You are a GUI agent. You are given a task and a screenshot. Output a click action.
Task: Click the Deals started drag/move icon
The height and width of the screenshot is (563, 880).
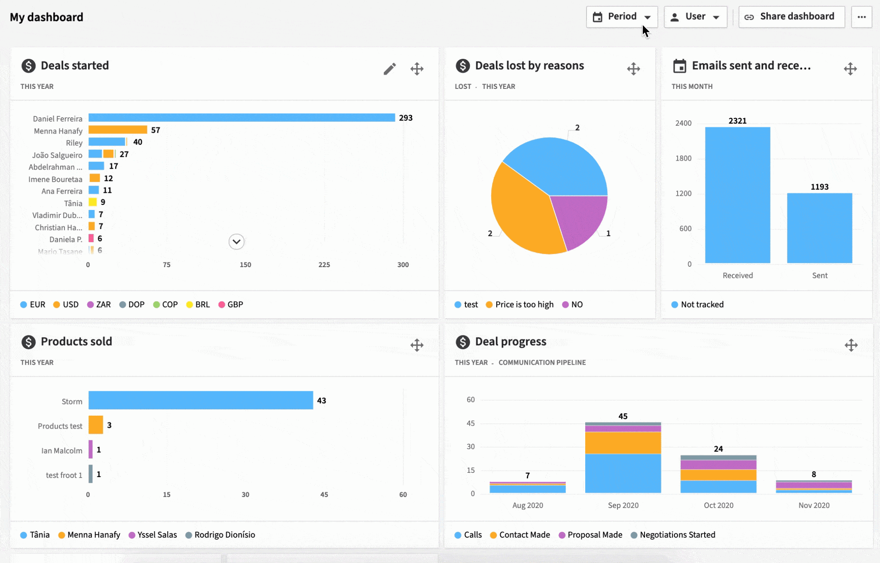tap(417, 69)
